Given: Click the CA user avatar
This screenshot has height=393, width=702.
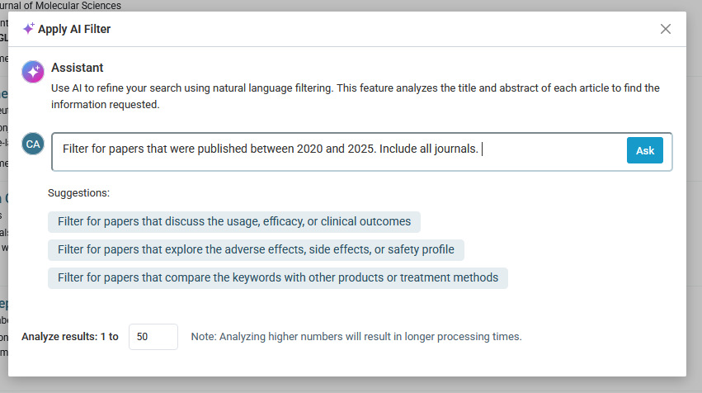Looking at the screenshot, I should coord(33,144).
